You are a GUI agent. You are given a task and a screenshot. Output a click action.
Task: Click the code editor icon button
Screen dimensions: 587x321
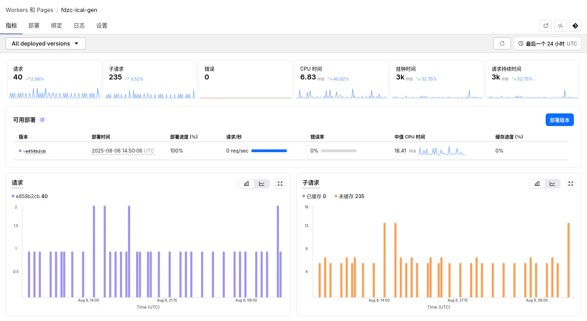(560, 26)
